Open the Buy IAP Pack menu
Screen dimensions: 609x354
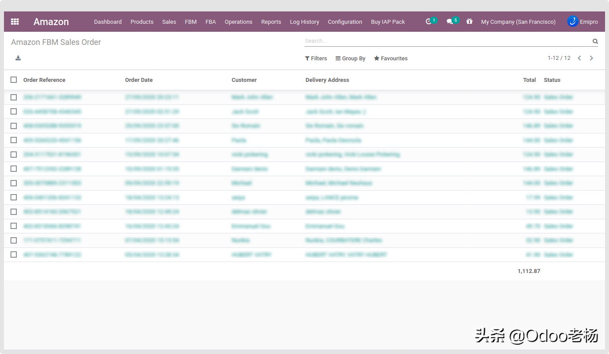coord(388,22)
